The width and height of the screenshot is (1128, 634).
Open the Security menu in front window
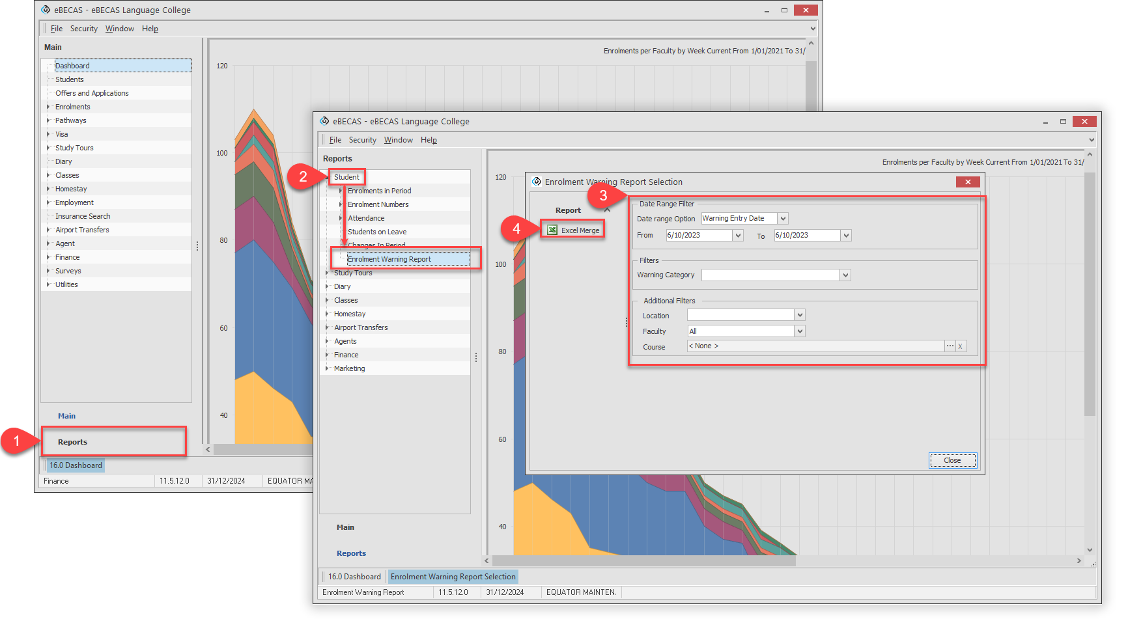pos(362,140)
